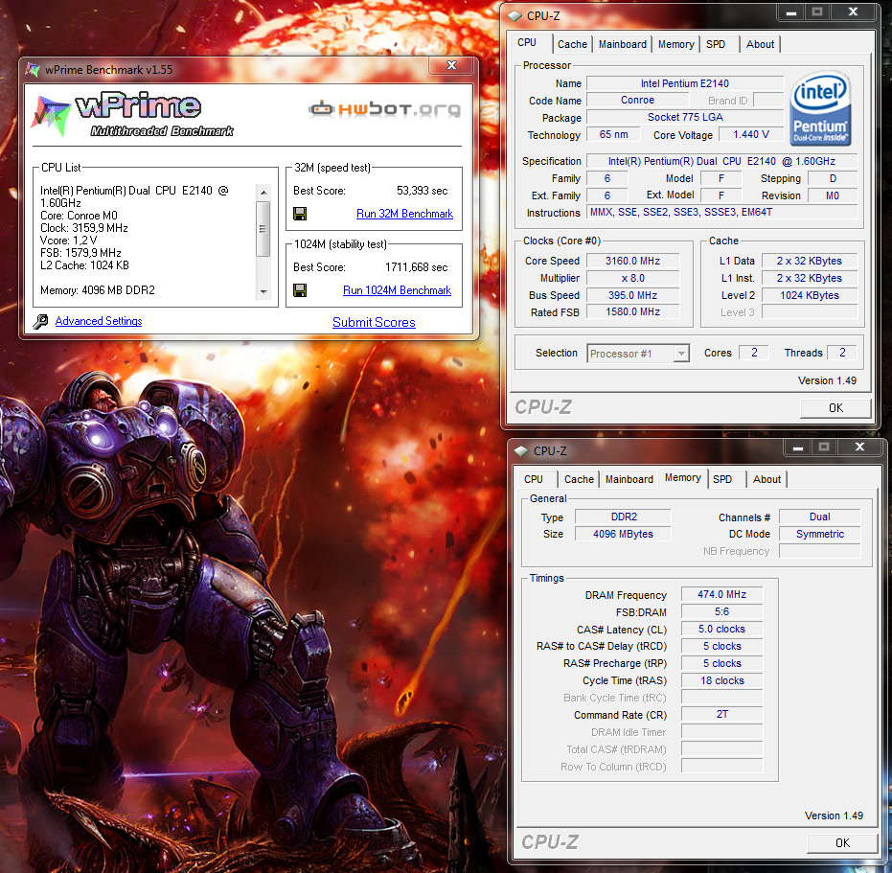892x873 pixels.
Task: Click the Submit Scores link
Action: (374, 322)
